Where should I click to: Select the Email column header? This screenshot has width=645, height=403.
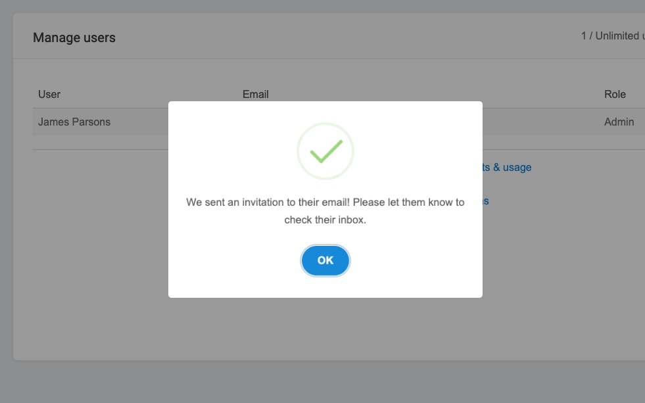point(256,94)
